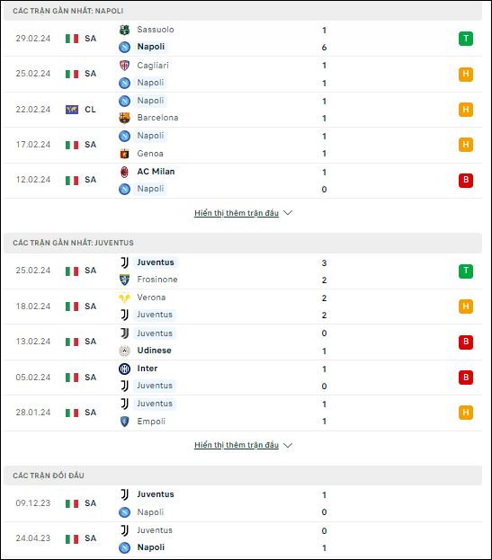Click the Verona club crest icon

(x=124, y=298)
